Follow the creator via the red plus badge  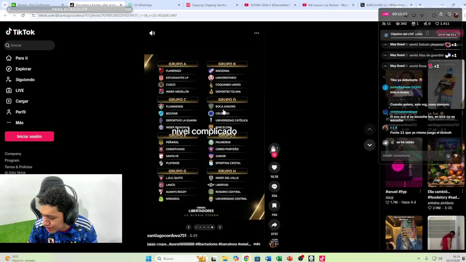(274, 155)
